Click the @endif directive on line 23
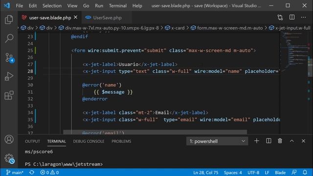The height and width of the screenshot is (176, 313). pyautogui.click(x=79, y=37)
